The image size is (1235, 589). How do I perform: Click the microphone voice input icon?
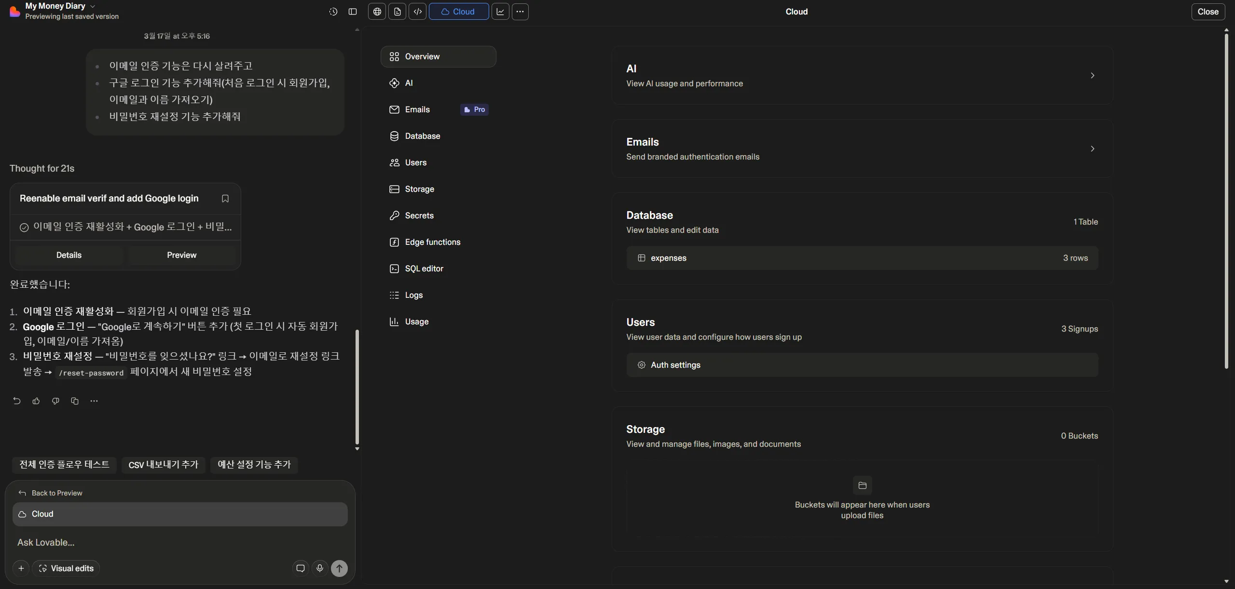(x=319, y=568)
